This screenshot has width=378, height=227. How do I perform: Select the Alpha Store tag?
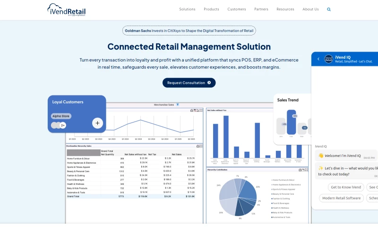pyautogui.click(x=61, y=116)
